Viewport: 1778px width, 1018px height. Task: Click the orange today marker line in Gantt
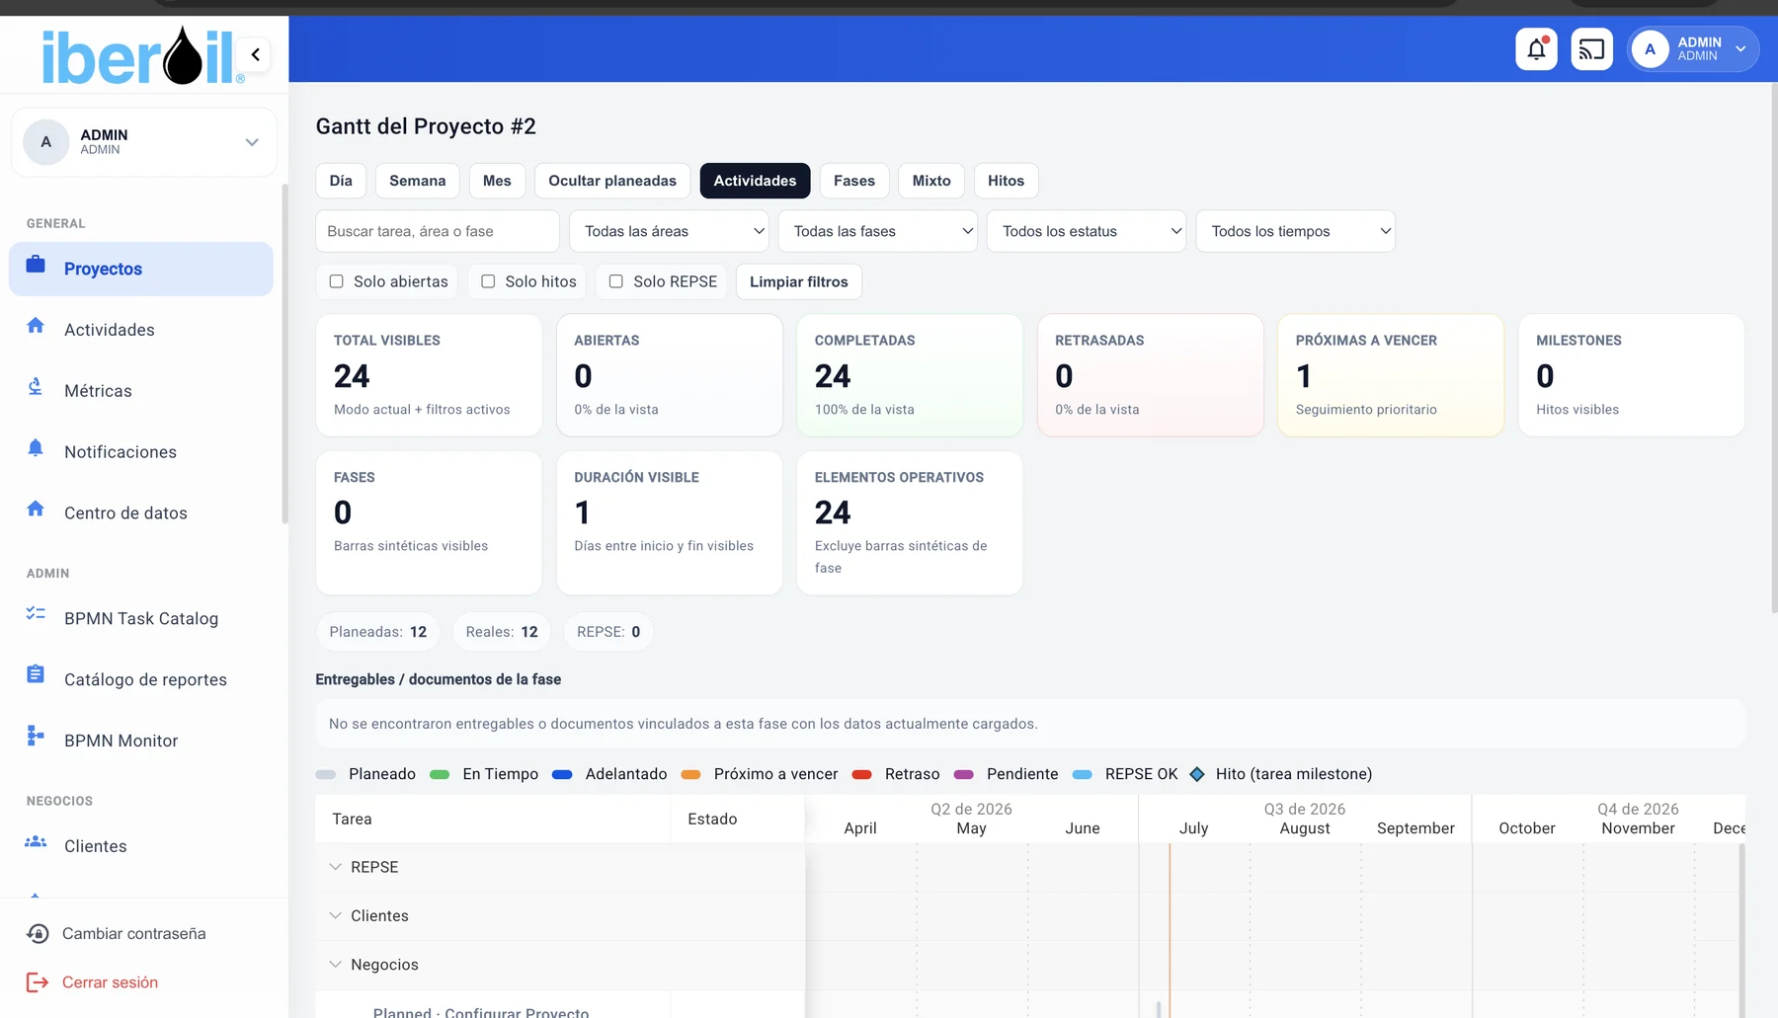click(1170, 928)
